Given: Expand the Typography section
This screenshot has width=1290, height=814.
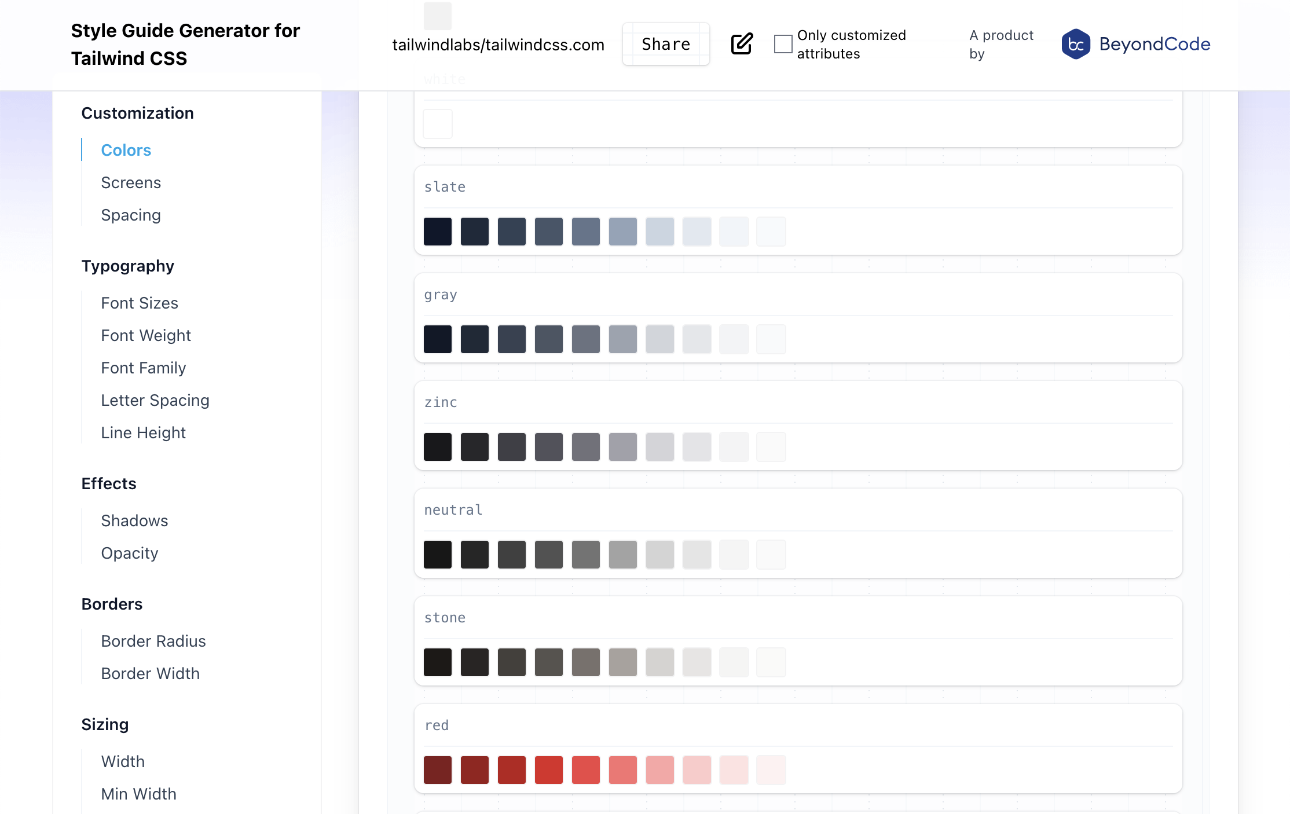Looking at the screenshot, I should [127, 265].
